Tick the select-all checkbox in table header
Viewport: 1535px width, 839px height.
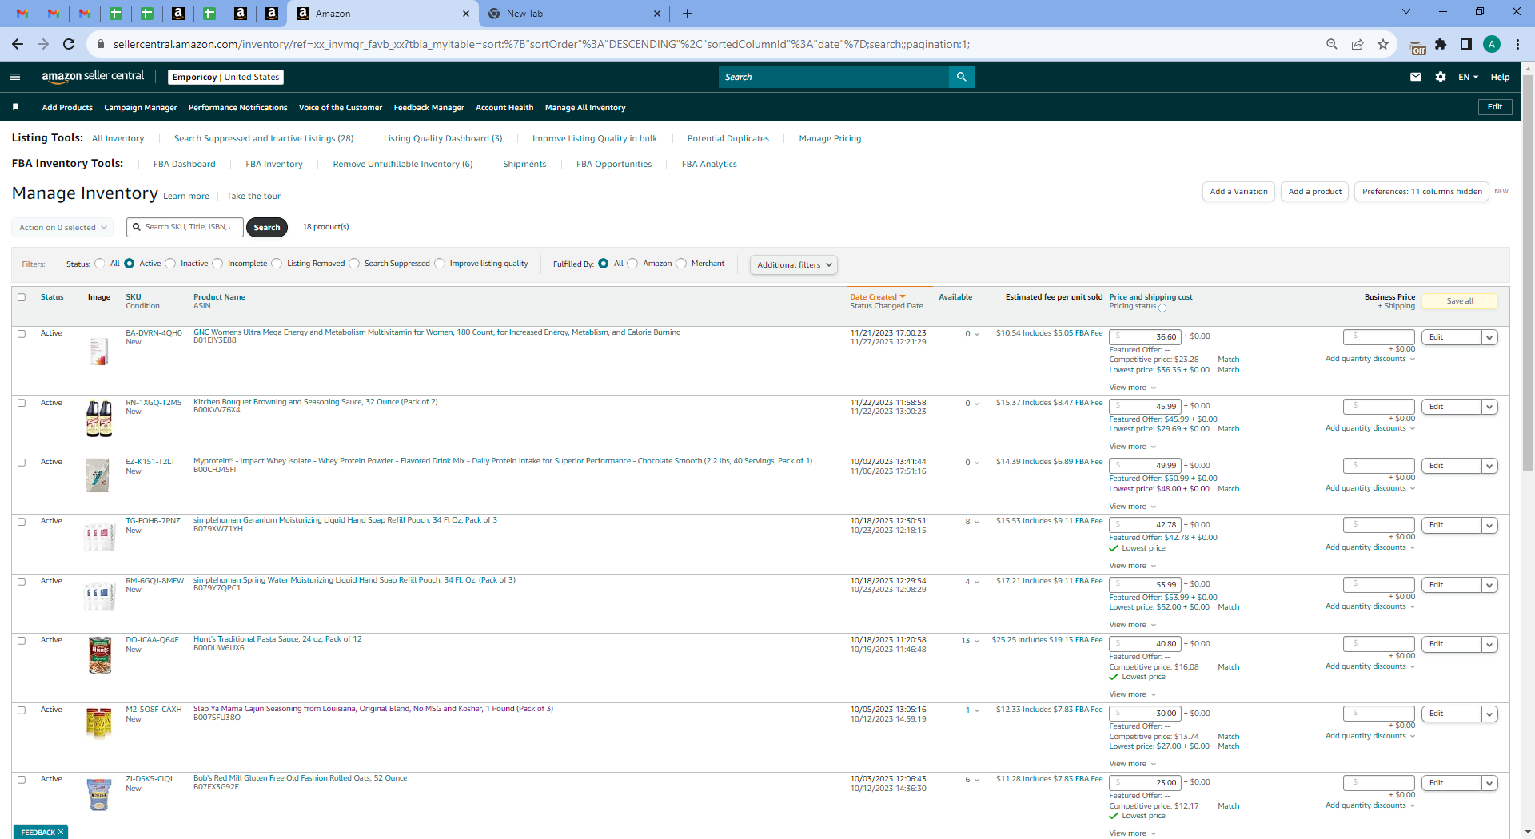[22, 297]
